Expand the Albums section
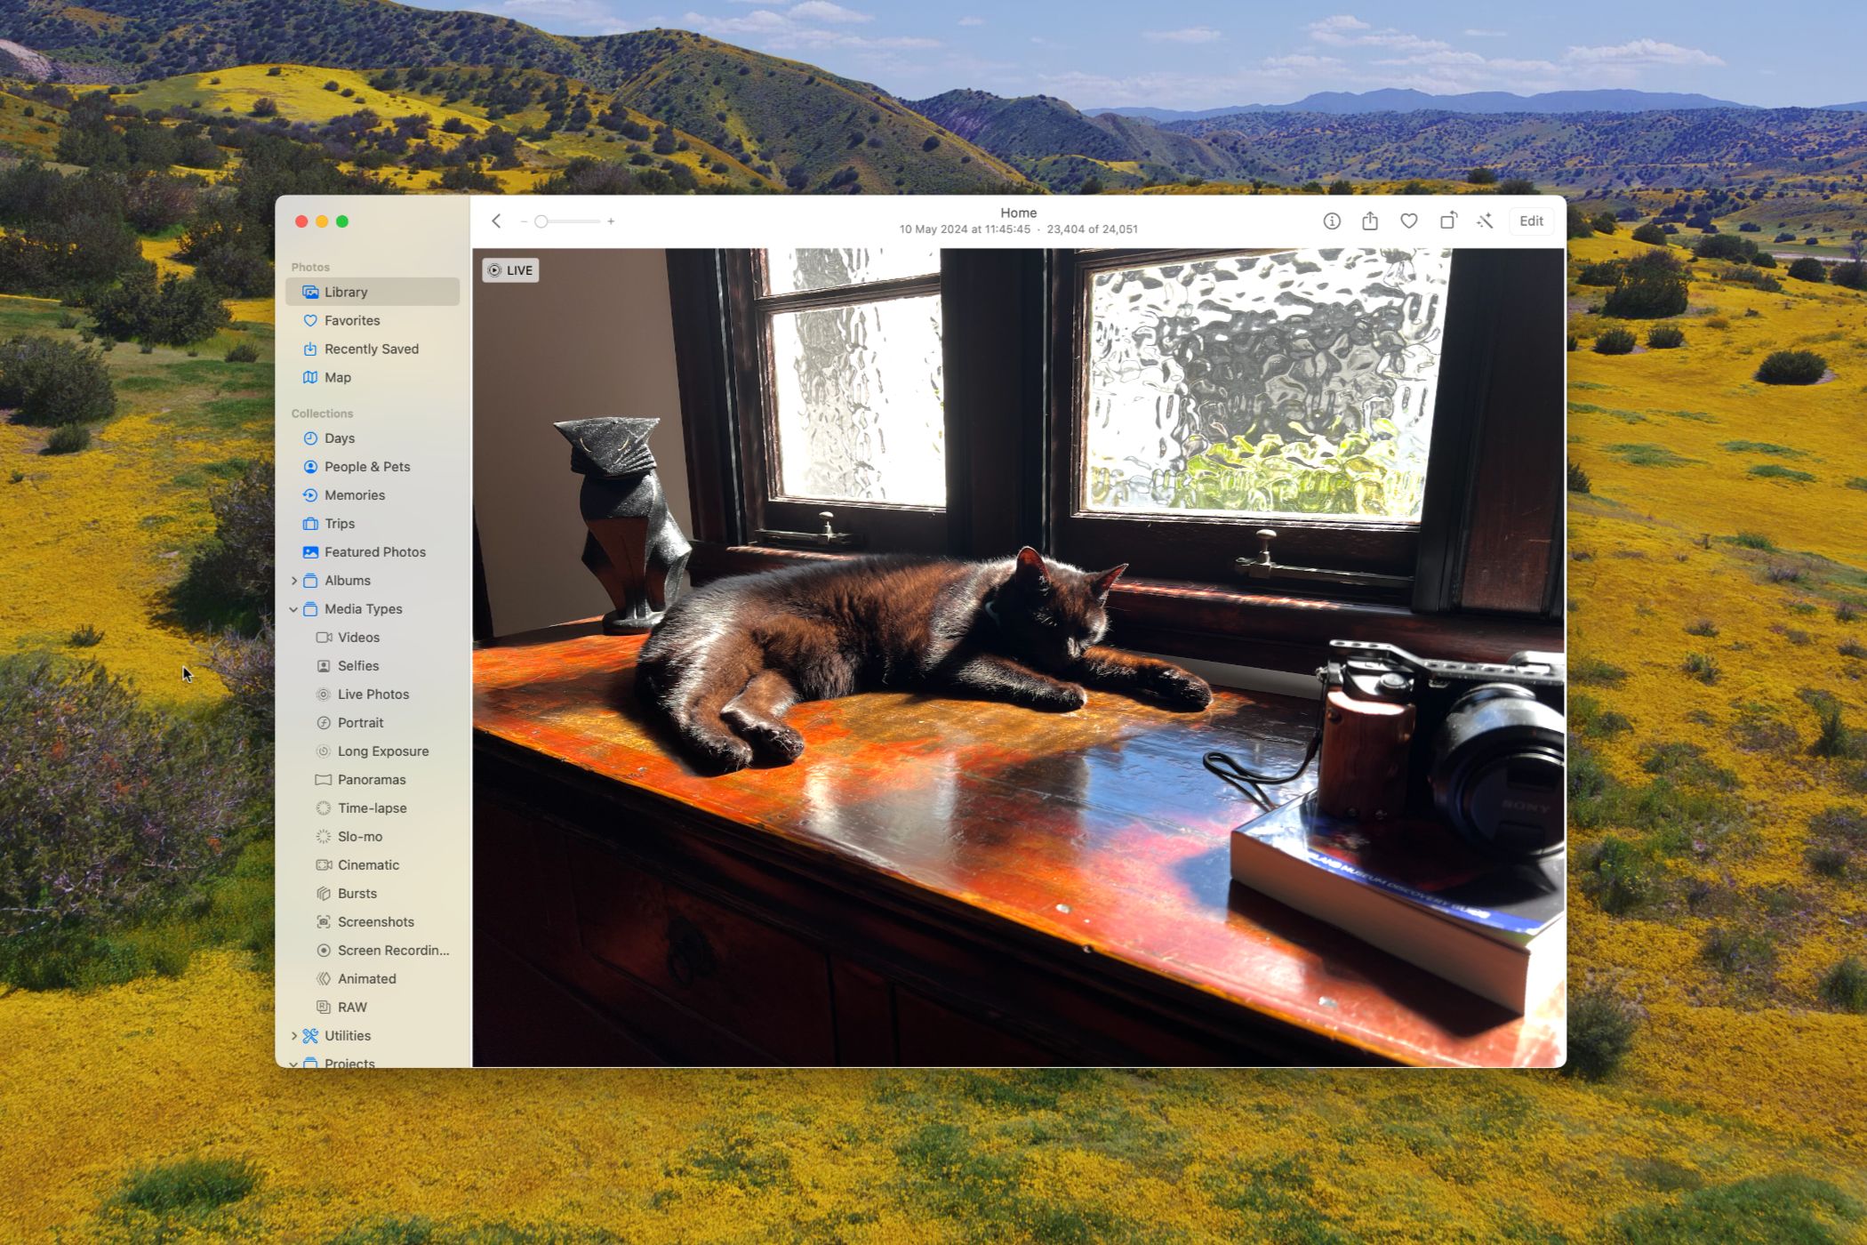1867x1245 pixels. (x=294, y=581)
